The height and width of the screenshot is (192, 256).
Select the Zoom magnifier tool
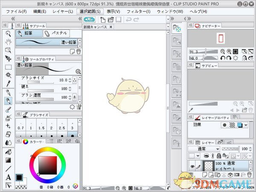tap(8, 34)
